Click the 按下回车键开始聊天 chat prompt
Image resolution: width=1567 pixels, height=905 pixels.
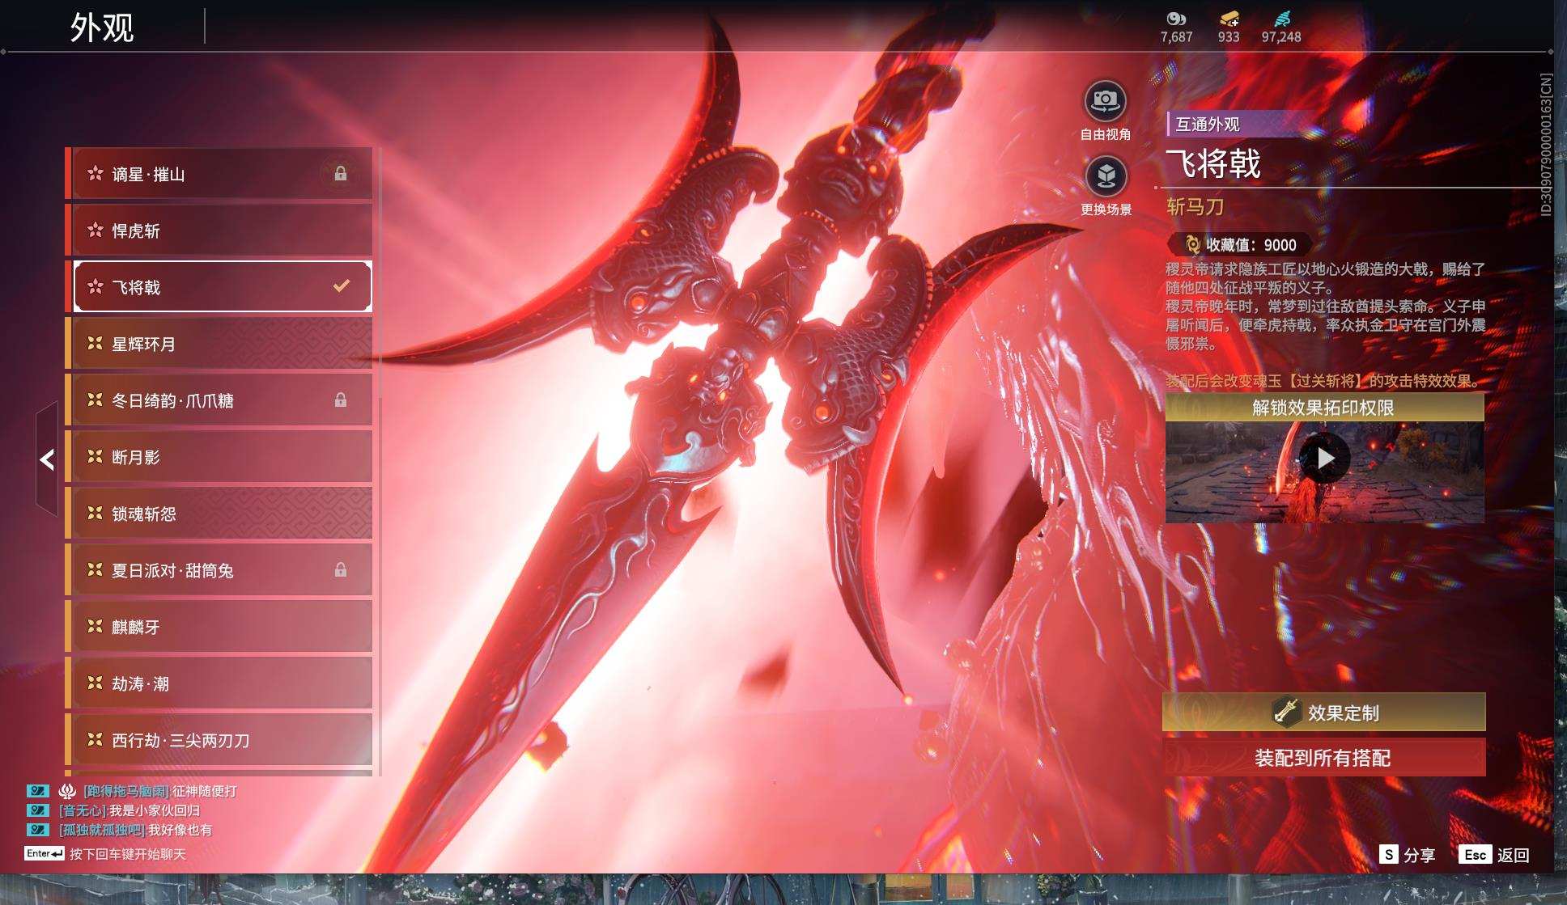point(128,854)
